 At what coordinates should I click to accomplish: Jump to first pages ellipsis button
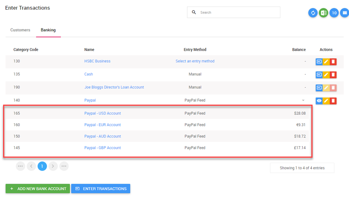click(x=21, y=166)
